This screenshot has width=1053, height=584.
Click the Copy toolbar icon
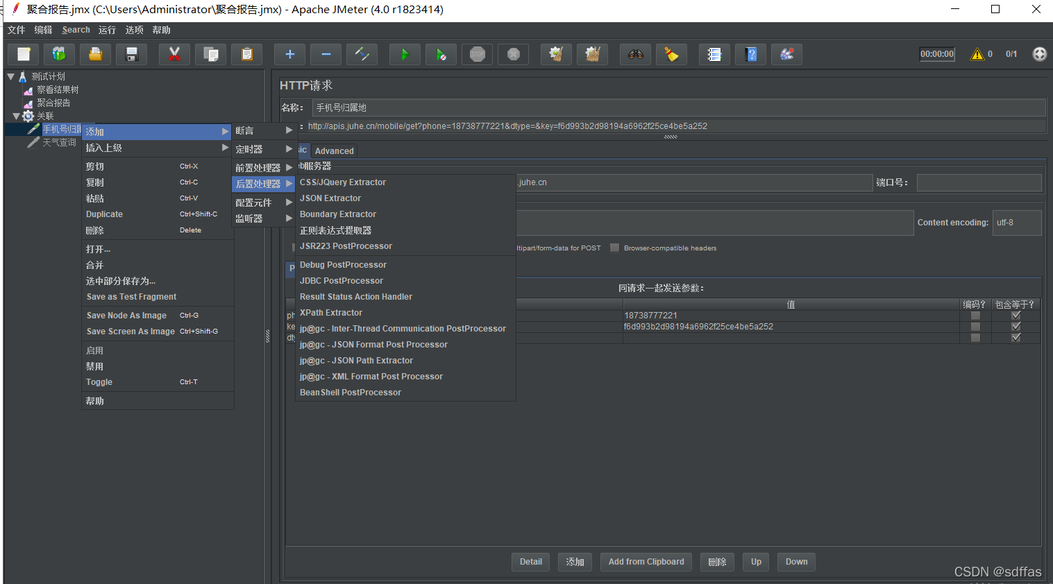pos(211,54)
